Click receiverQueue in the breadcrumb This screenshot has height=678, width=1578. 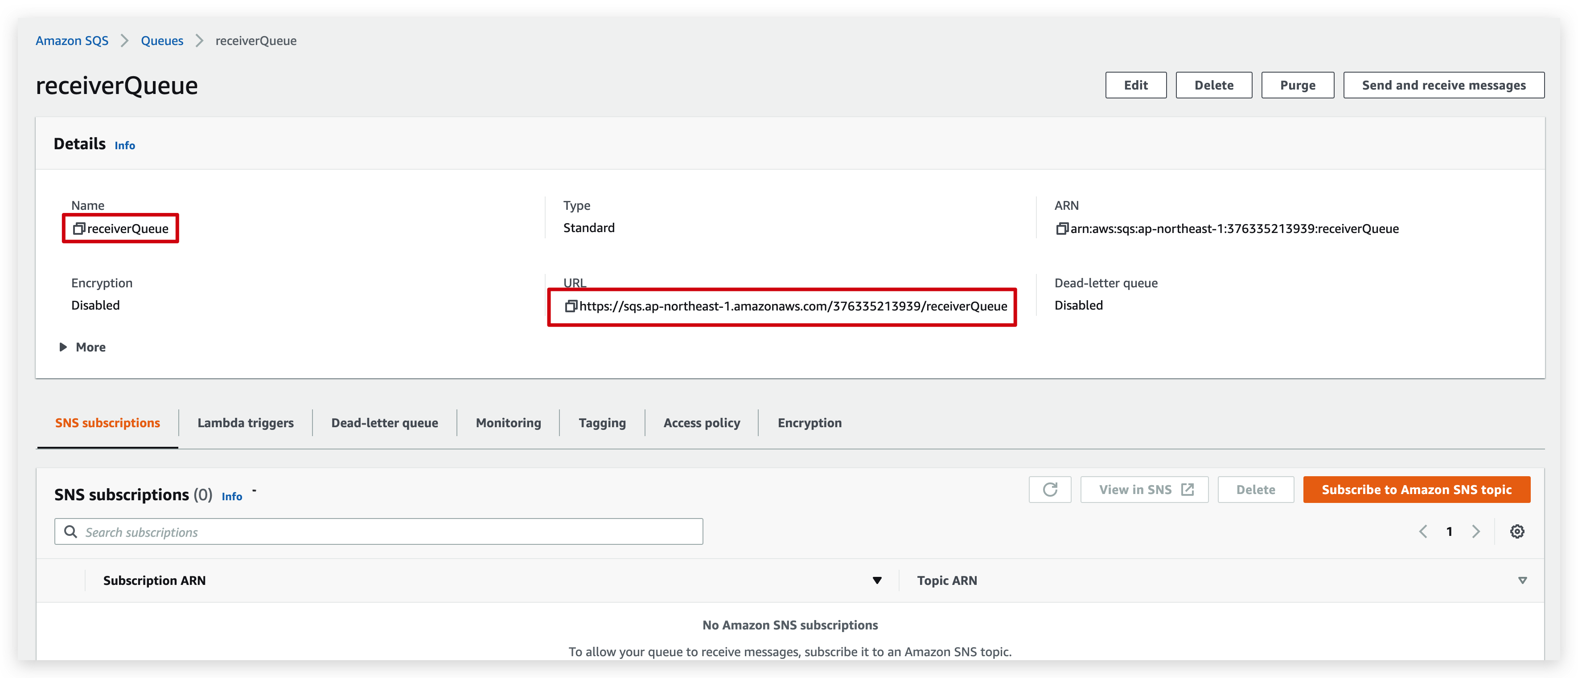pos(256,41)
